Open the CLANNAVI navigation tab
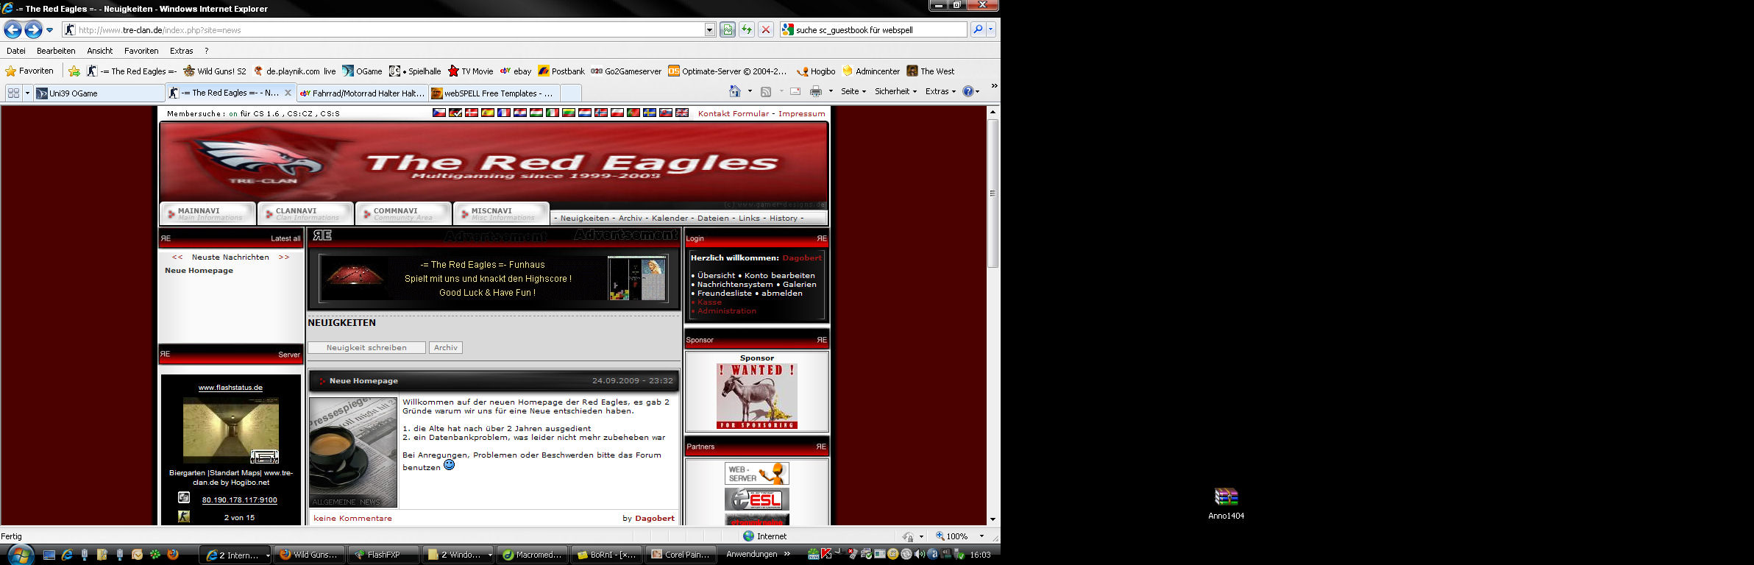 click(x=306, y=213)
